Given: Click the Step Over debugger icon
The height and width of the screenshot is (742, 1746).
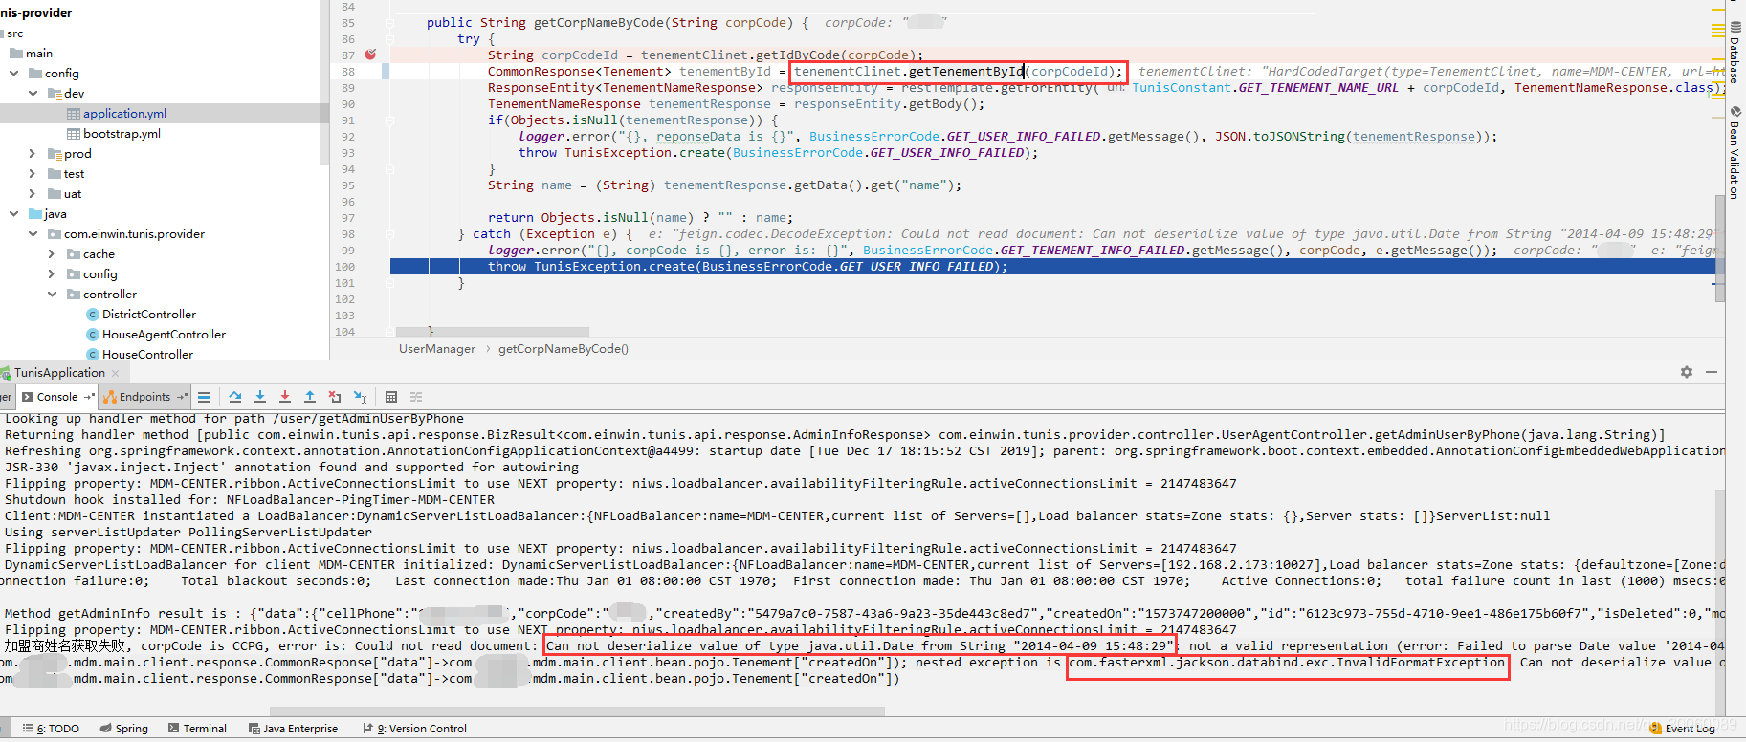Looking at the screenshot, I should [x=235, y=397].
